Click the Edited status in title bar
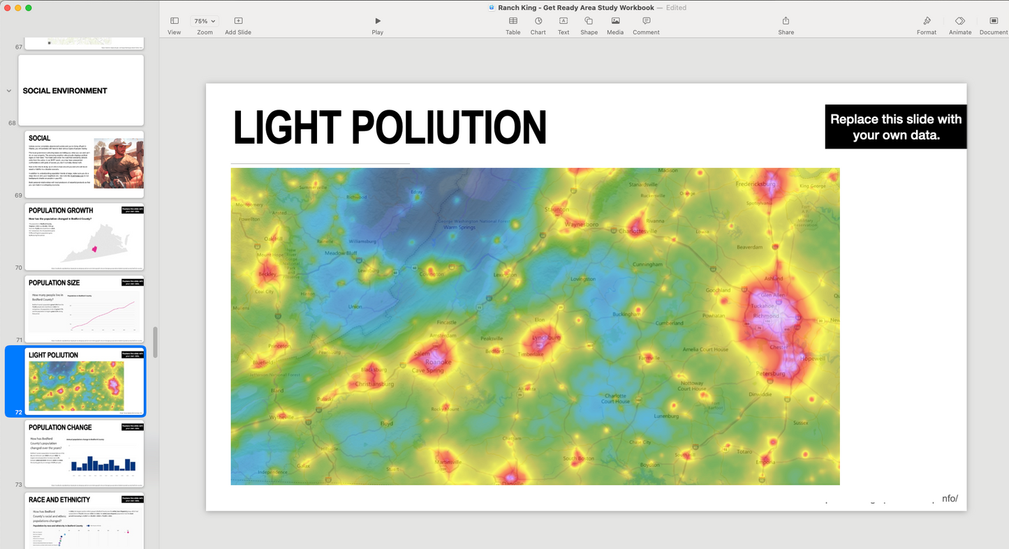Image resolution: width=1009 pixels, height=549 pixels. pyautogui.click(x=676, y=8)
